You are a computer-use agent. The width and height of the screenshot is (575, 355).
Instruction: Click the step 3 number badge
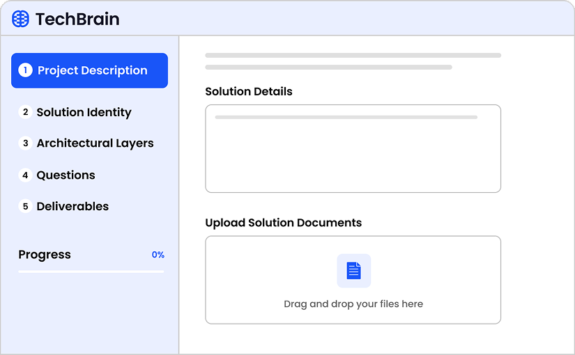point(26,143)
